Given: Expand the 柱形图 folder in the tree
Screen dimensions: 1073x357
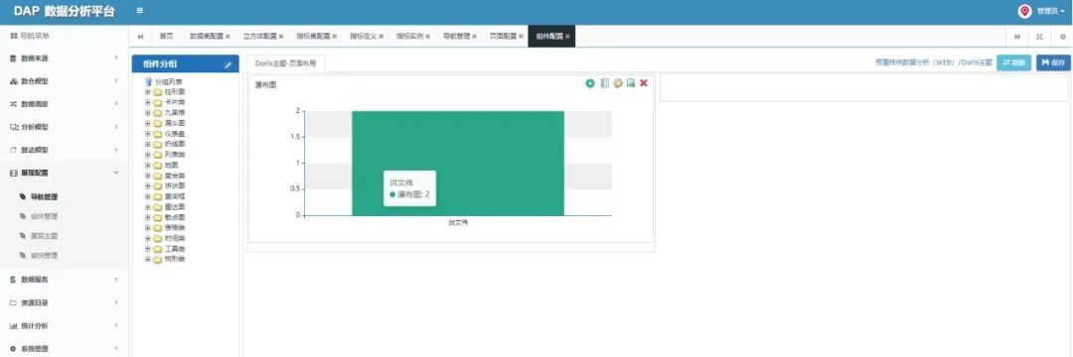Looking at the screenshot, I should (x=148, y=91).
